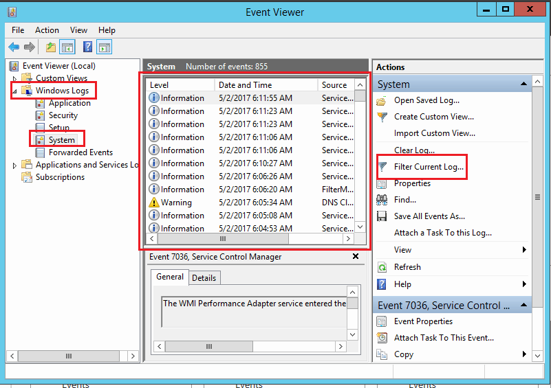Click the WMI Performance Adapter description text
The image size is (551, 388).
pos(255,304)
